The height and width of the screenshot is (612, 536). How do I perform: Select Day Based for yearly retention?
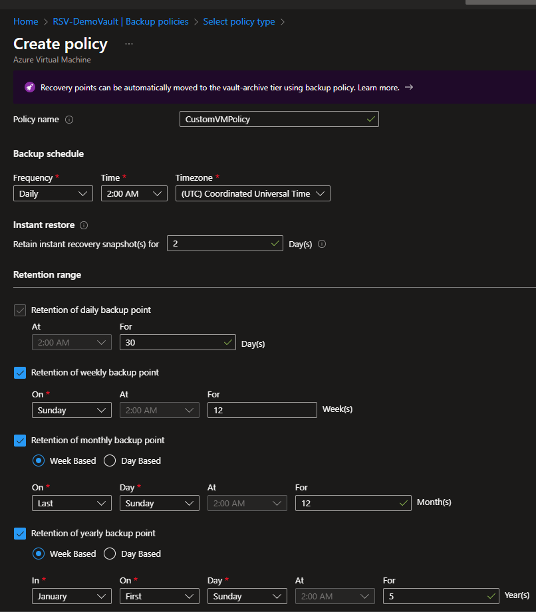pos(110,554)
